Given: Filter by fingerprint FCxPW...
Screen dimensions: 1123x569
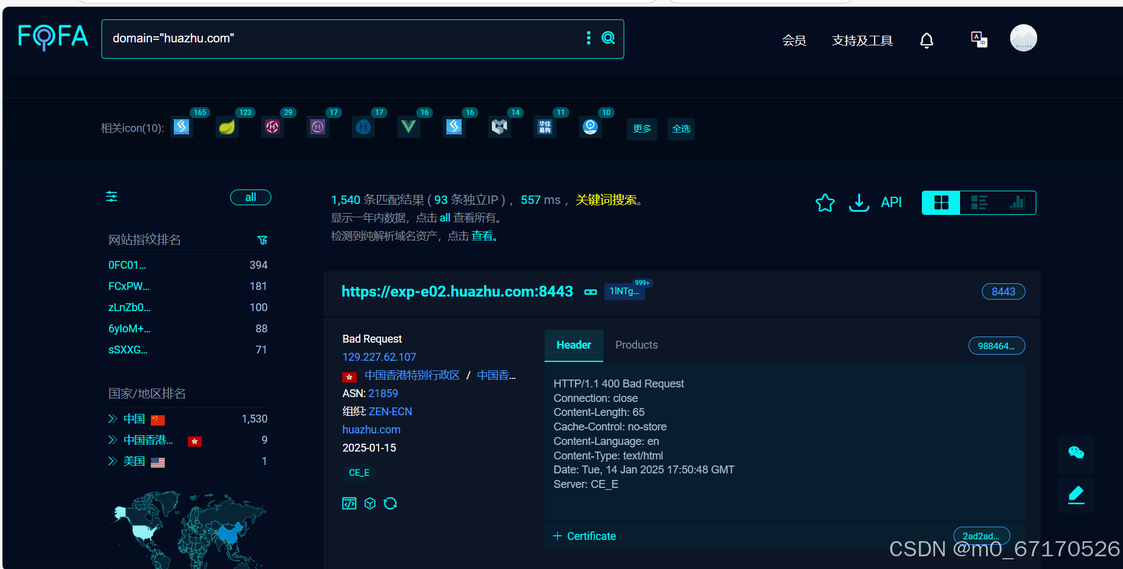Looking at the screenshot, I should coord(128,286).
